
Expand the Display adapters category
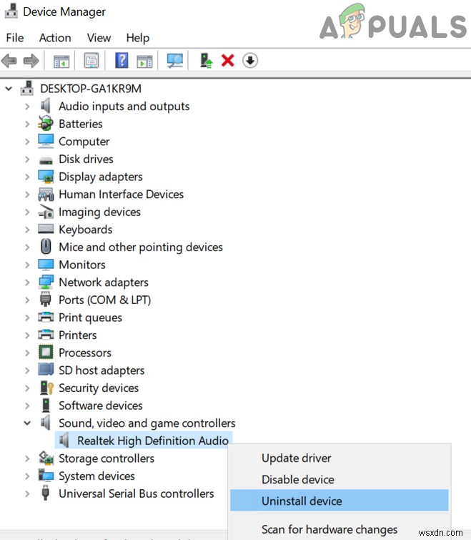[27, 177]
